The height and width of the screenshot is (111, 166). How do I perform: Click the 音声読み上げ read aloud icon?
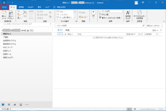coord(128,15)
